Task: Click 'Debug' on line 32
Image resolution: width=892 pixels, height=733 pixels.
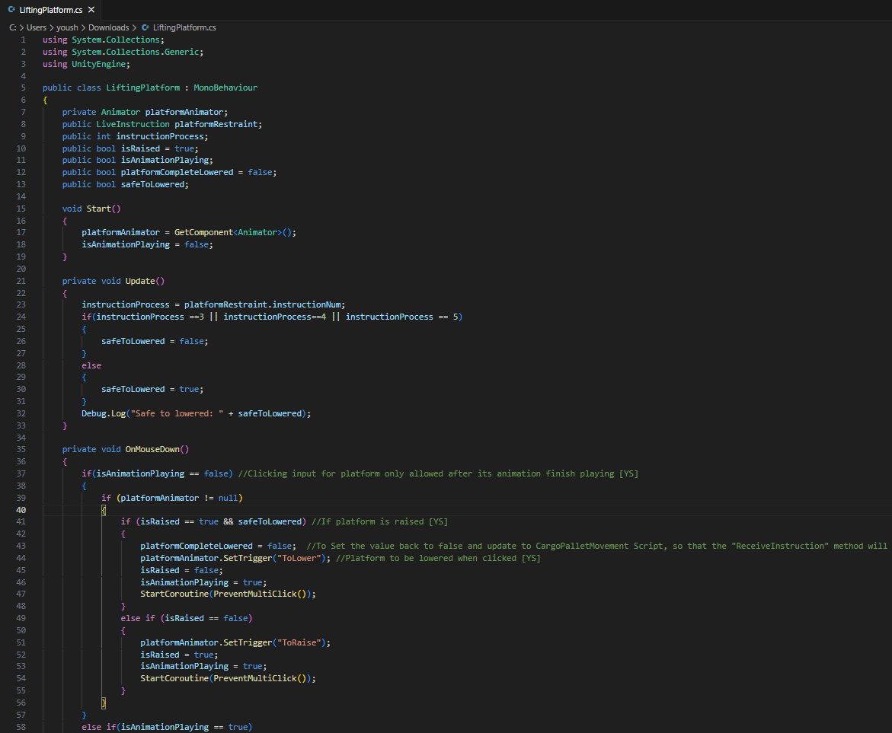Action: coord(94,413)
